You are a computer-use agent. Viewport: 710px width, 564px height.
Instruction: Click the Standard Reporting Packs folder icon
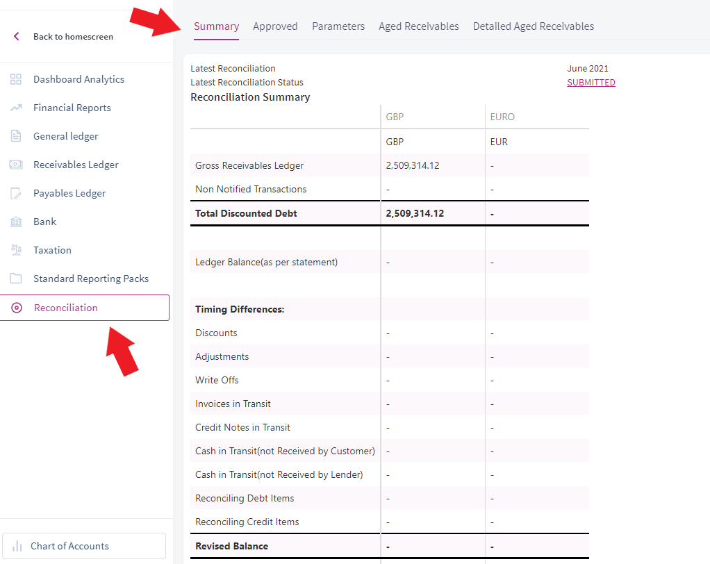(16, 279)
